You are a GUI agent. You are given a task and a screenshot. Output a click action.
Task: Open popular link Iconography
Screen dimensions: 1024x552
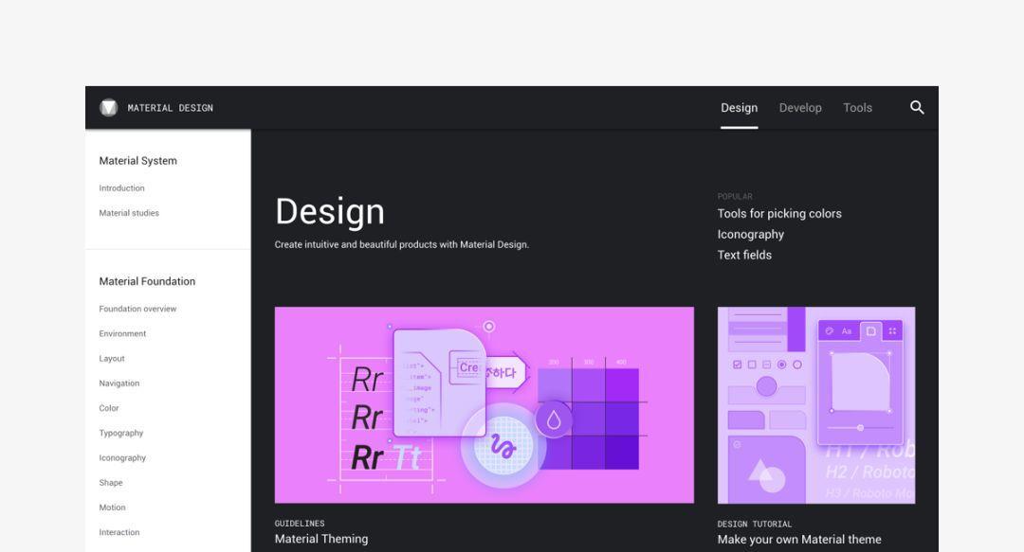click(x=750, y=234)
